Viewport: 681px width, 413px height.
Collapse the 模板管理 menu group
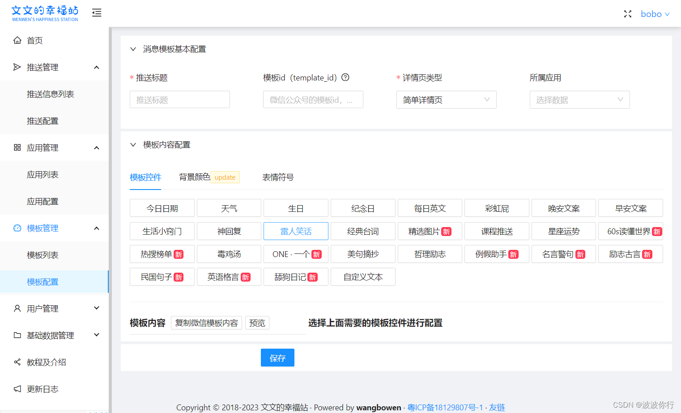point(97,228)
